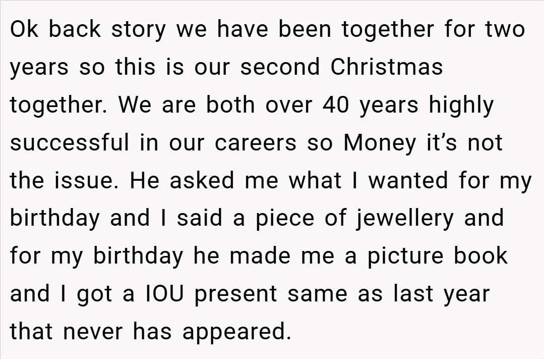The width and height of the screenshot is (544, 359).
Task: Click the word "highly"
Action: [461, 105]
